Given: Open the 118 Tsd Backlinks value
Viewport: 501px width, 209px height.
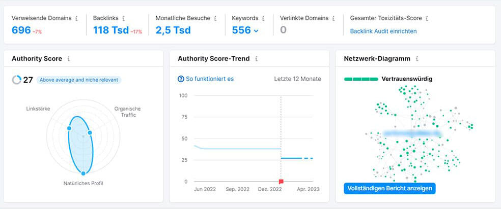Looking at the screenshot, I should 110,30.
